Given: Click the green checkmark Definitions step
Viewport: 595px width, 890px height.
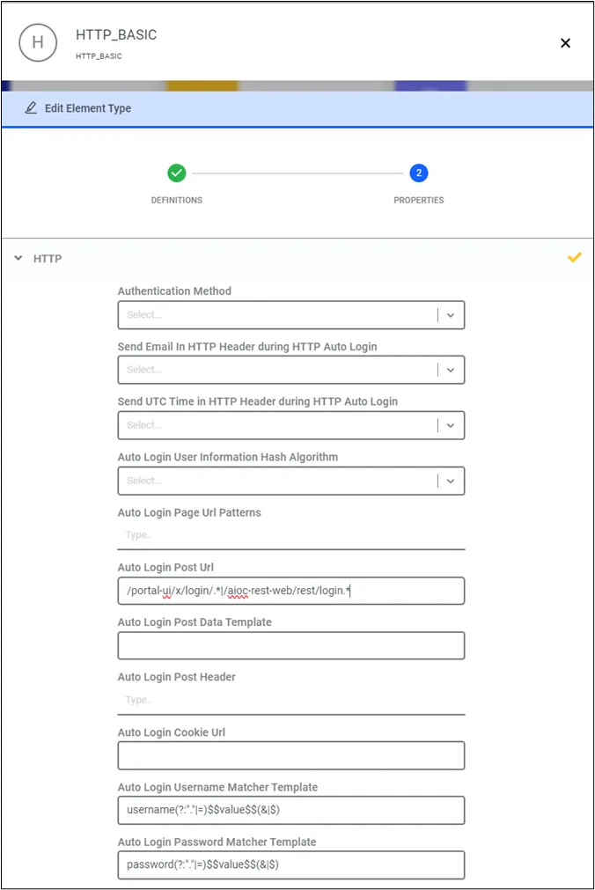Looking at the screenshot, I should (177, 173).
